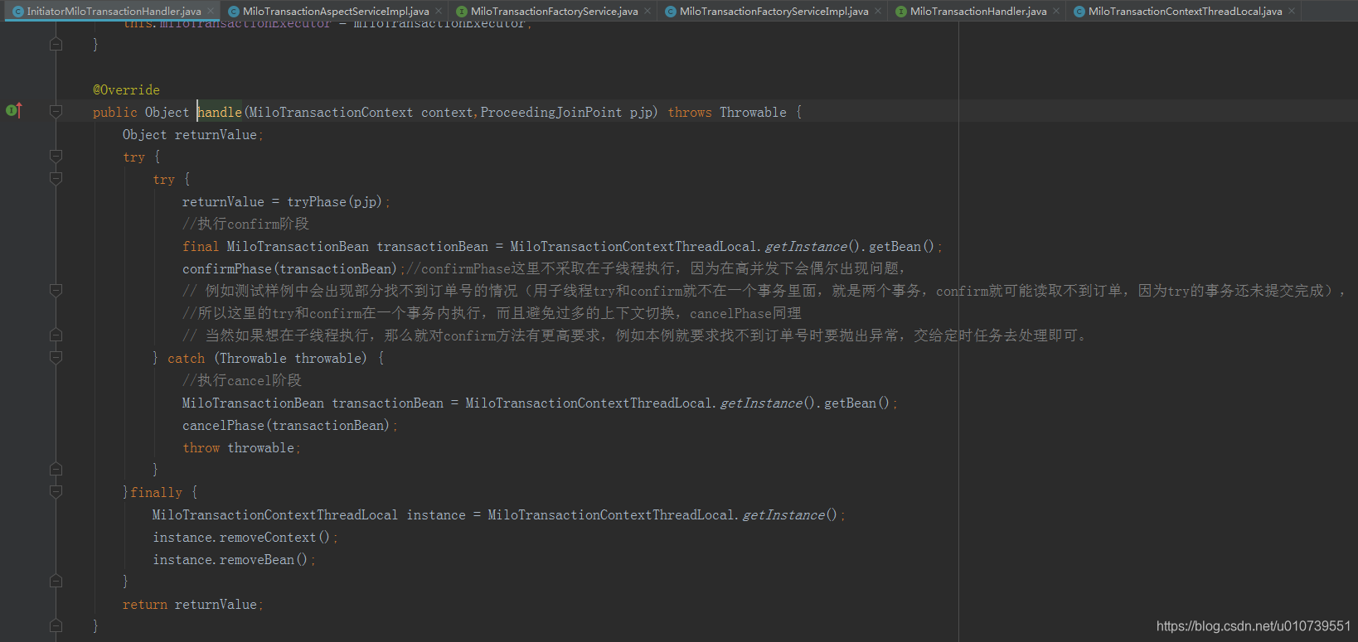Click the throws keyword in method signature

tap(690, 112)
